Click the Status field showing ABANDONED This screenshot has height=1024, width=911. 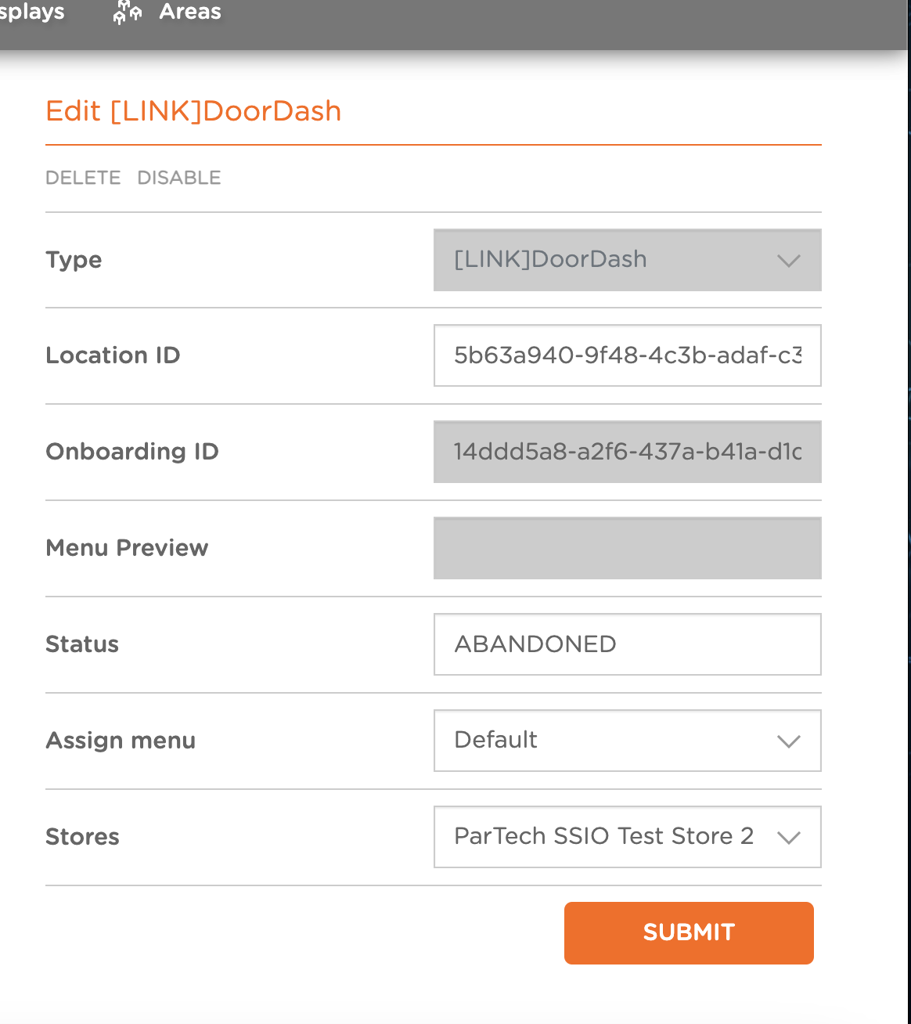(626, 644)
